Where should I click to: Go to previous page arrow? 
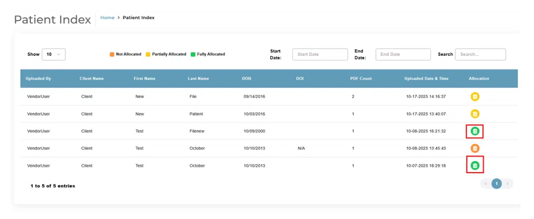[x=486, y=184]
